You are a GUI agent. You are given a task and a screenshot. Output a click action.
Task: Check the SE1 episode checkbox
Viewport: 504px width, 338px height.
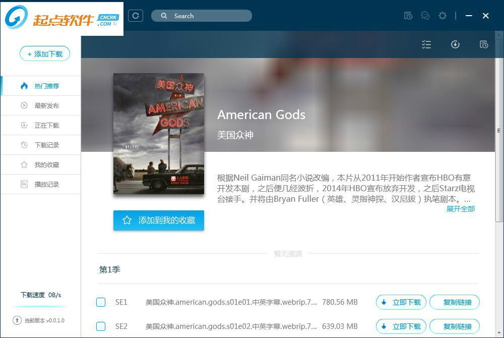pos(101,302)
